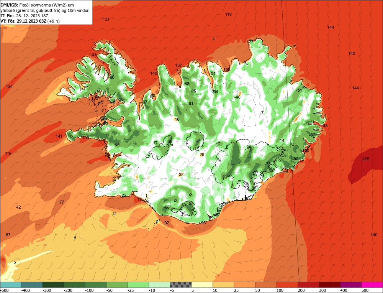Select the pale yellow legend swatch
The height and width of the screenshot is (293, 383).
point(202,285)
